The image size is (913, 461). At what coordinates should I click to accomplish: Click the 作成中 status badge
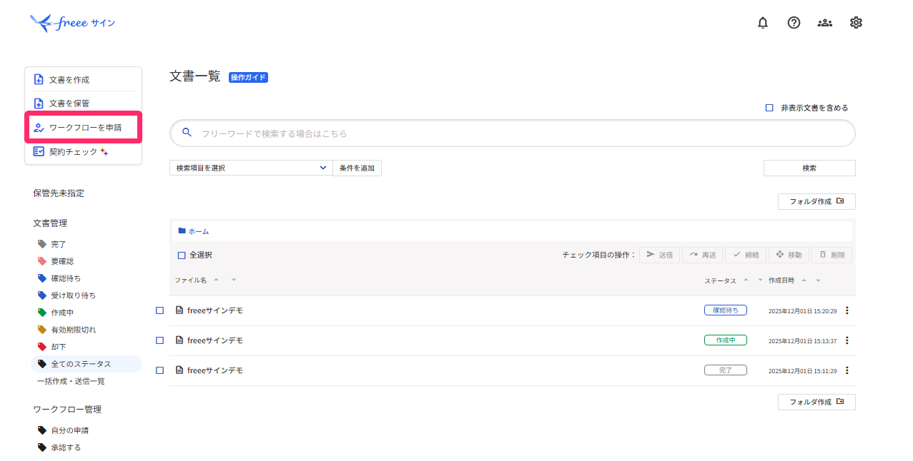(726, 340)
